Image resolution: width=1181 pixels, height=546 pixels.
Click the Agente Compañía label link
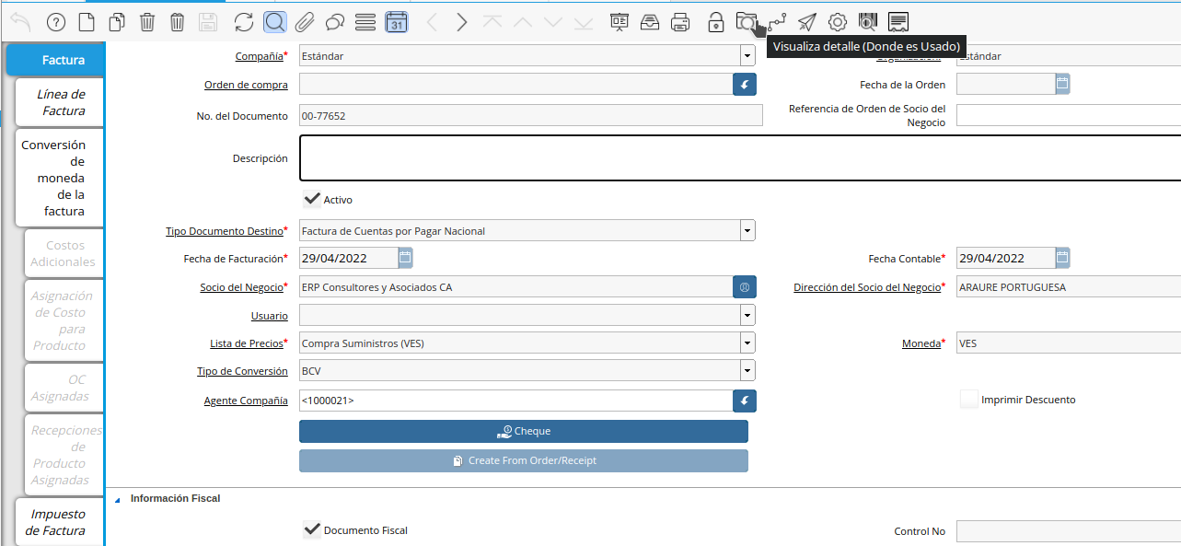point(246,401)
